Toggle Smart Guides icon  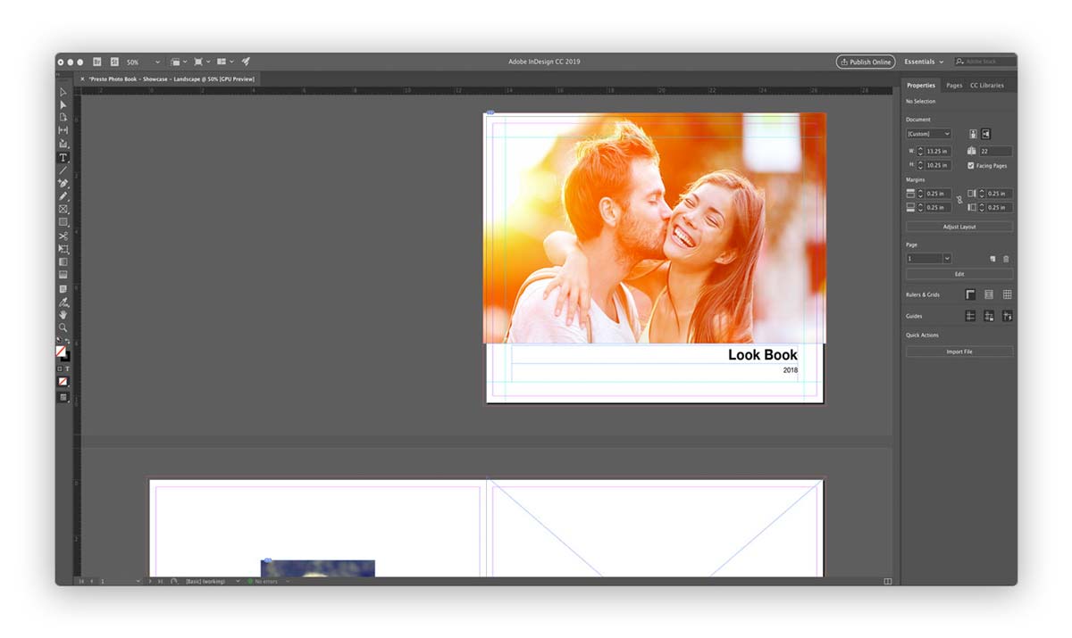pyautogui.click(x=1007, y=316)
